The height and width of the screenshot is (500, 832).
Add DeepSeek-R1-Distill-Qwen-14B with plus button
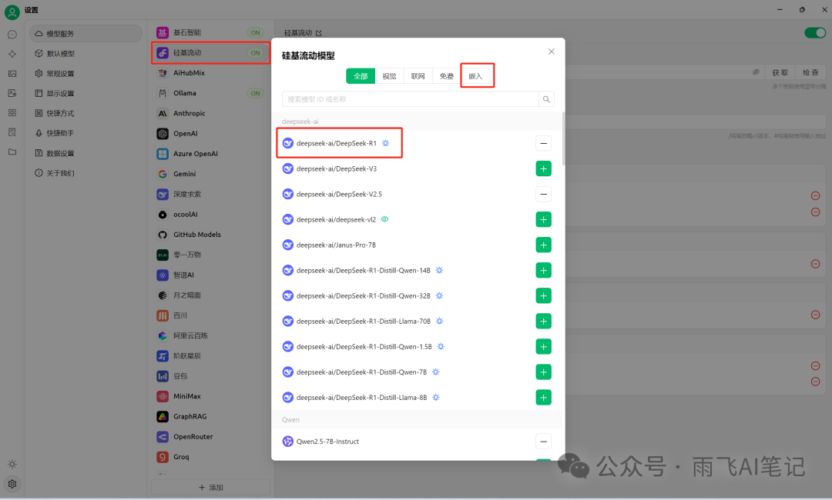(543, 270)
